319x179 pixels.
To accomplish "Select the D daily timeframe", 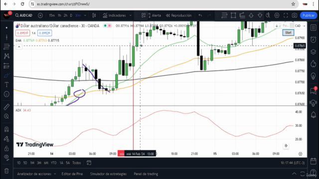I will click(x=71, y=15).
